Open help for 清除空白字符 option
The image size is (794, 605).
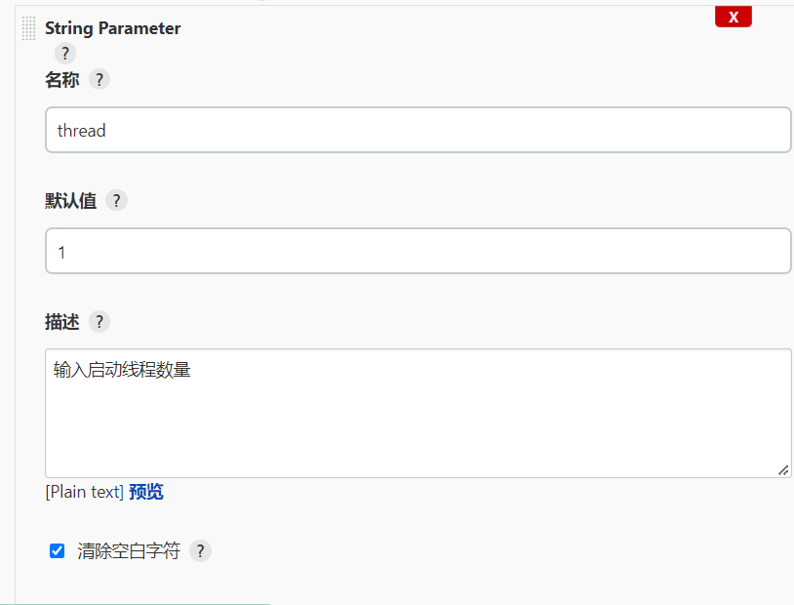coord(200,551)
